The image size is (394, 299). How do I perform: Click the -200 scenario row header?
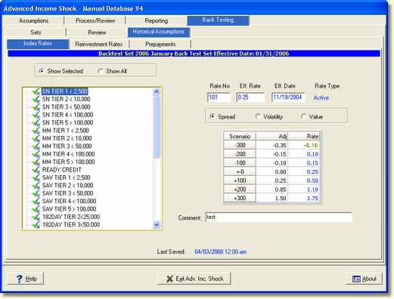pos(240,154)
